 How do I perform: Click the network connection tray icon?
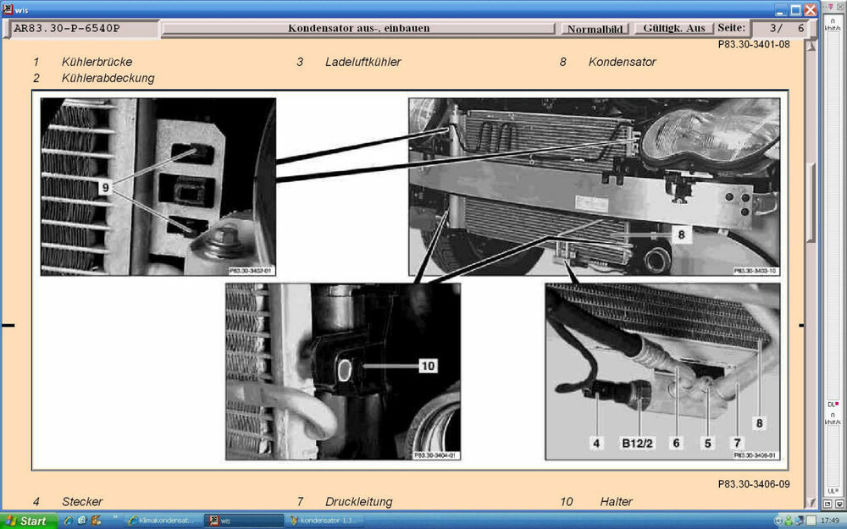point(800,521)
